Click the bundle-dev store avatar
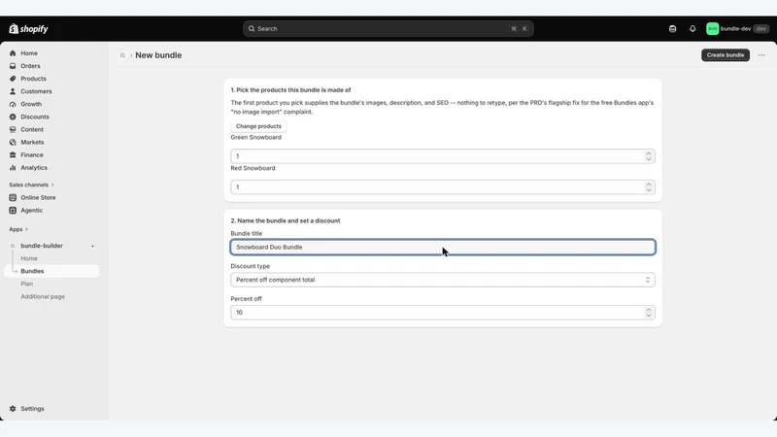The image size is (777, 437). (713, 29)
